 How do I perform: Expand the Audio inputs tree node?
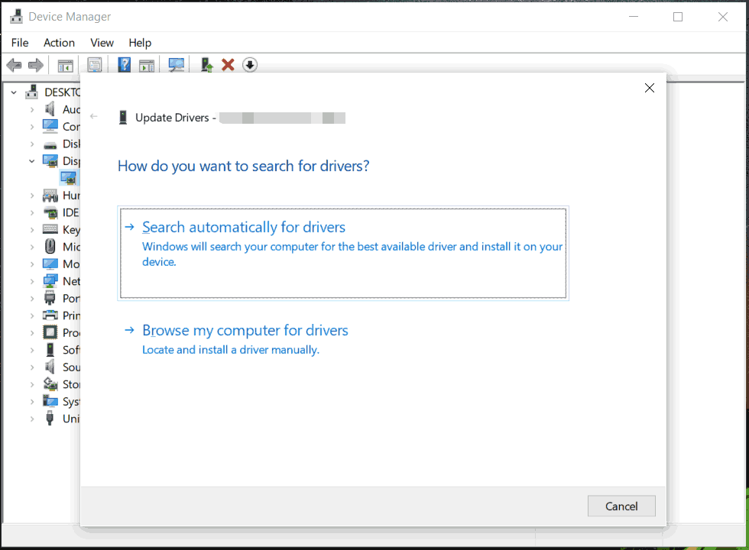32,110
